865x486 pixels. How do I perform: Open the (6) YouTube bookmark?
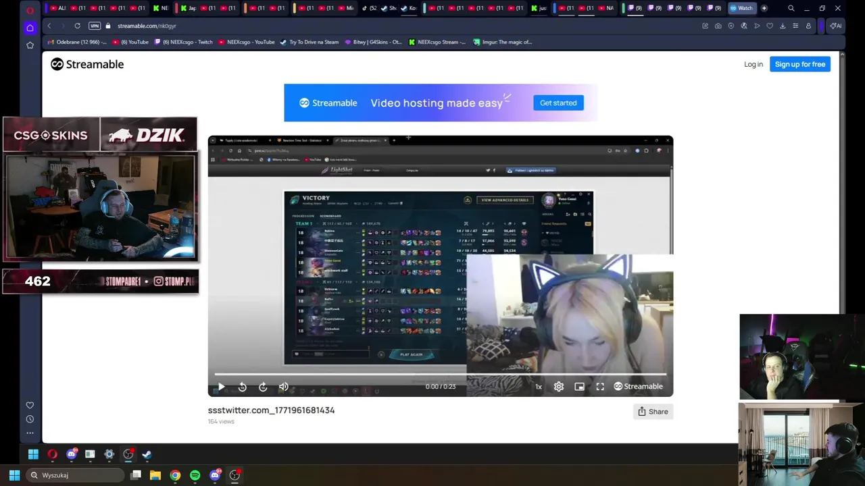130,42
